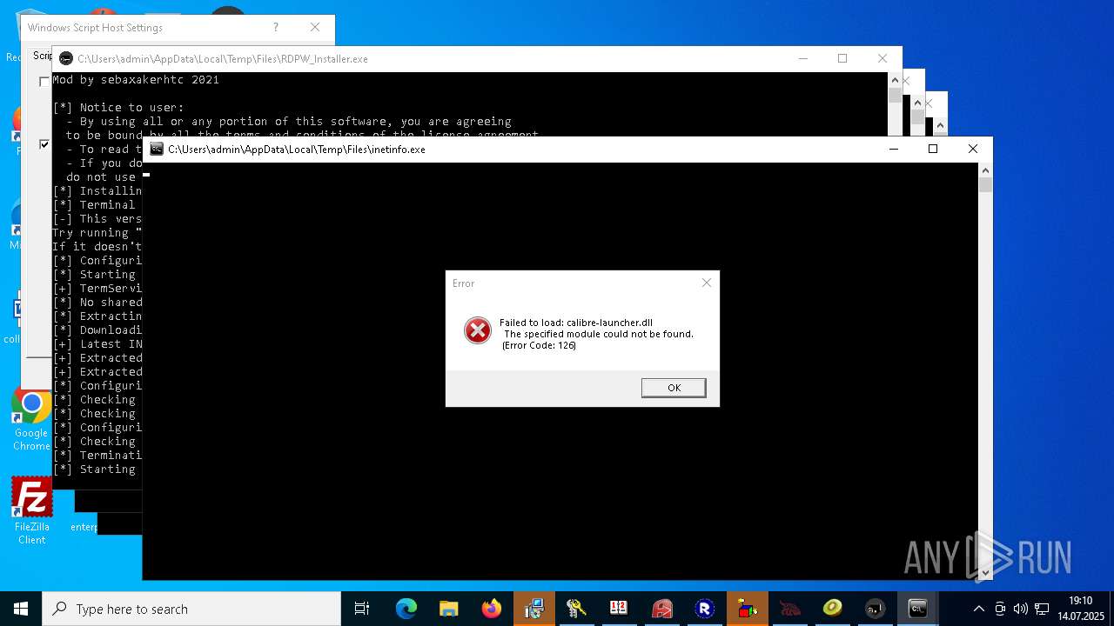Switch to the command prompt taskbar icon
The image size is (1114, 626).
(917, 609)
